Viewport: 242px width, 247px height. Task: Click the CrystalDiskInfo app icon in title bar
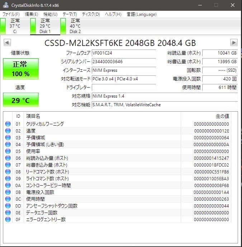[5, 5]
